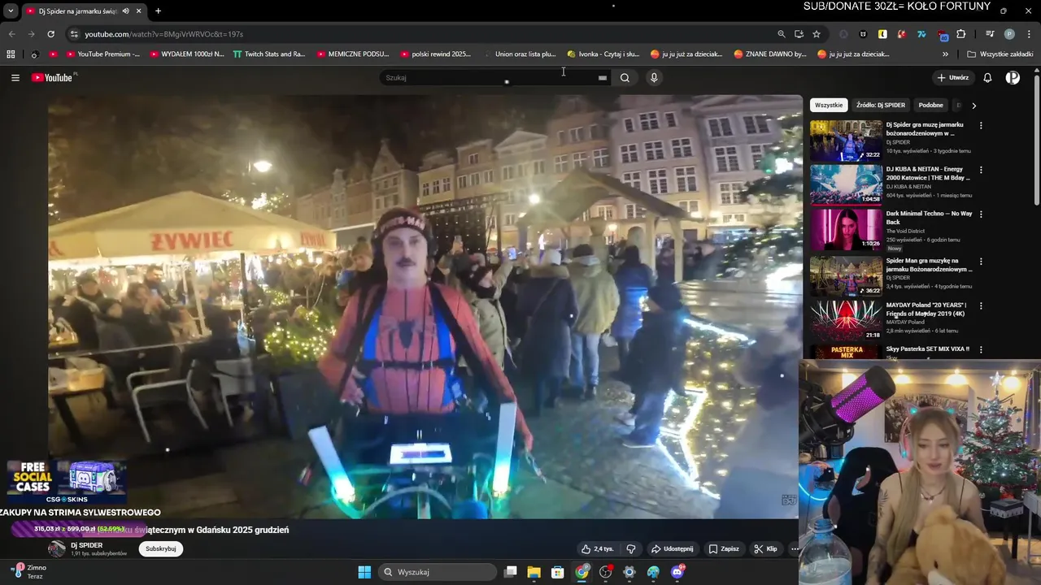Open tab search dropdown arrow
This screenshot has height=585, width=1041.
tap(11, 11)
